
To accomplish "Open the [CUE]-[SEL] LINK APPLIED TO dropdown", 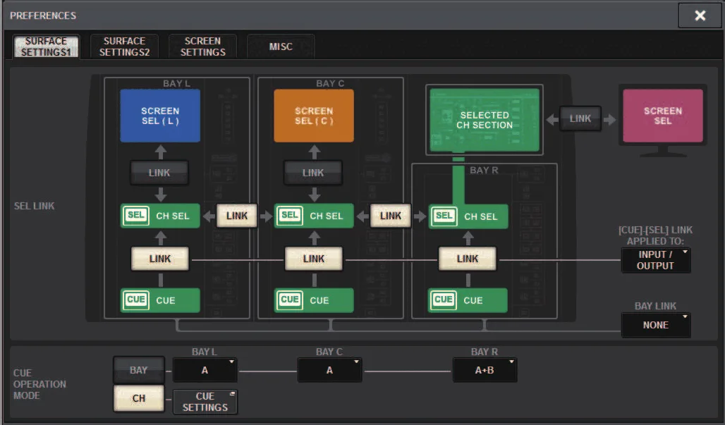I will tap(656, 260).
